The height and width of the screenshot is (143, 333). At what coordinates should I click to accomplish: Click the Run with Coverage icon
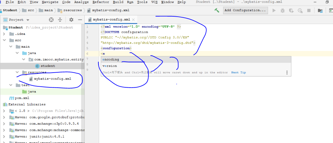coord(291,10)
